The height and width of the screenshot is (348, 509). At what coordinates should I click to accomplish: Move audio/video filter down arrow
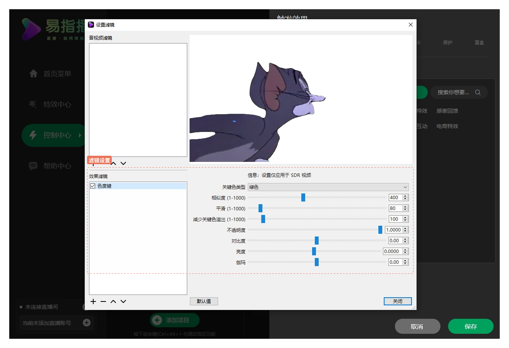123,163
